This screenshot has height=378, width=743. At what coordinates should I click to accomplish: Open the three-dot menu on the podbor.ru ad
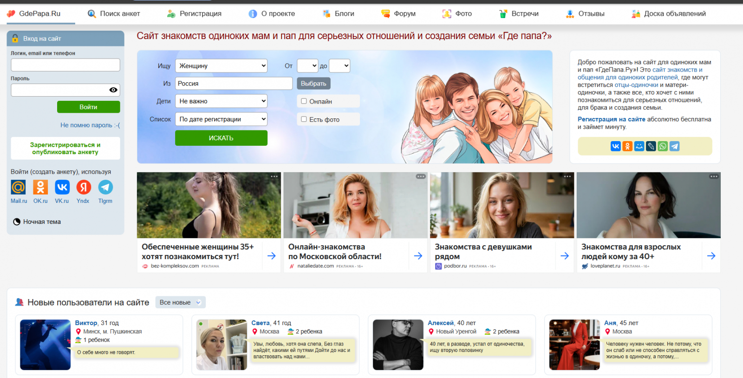pyautogui.click(x=567, y=176)
